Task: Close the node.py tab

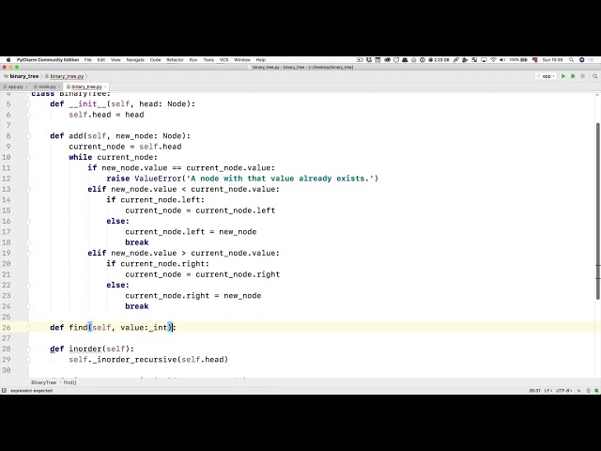Action: (x=59, y=87)
